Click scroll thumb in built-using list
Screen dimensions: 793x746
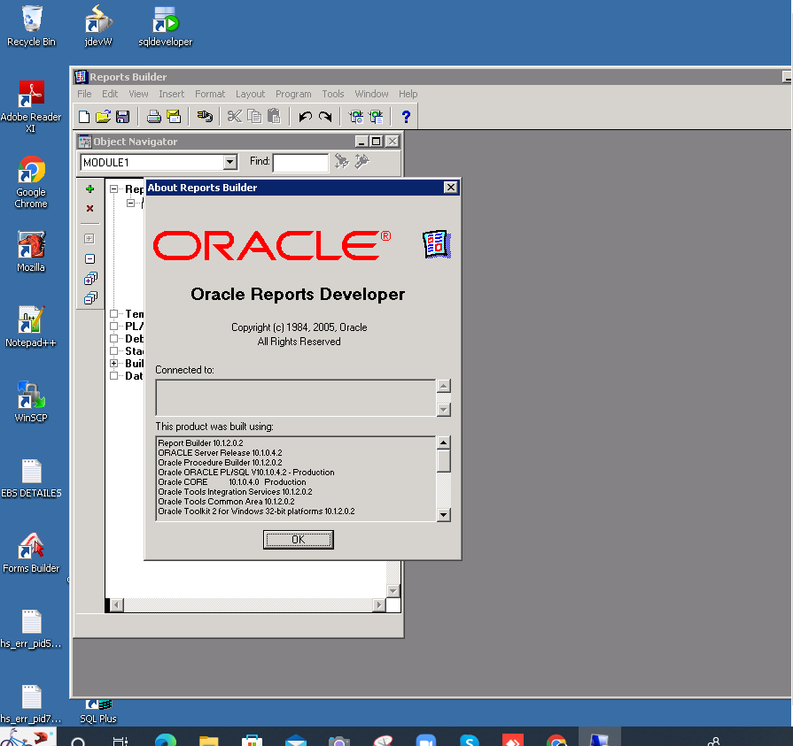point(444,461)
